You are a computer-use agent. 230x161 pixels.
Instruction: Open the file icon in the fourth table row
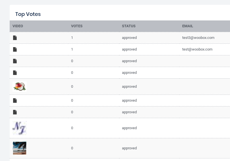click(15, 73)
